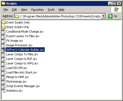Click the Layer Comps to PDF.jsx name

pos(22,59)
